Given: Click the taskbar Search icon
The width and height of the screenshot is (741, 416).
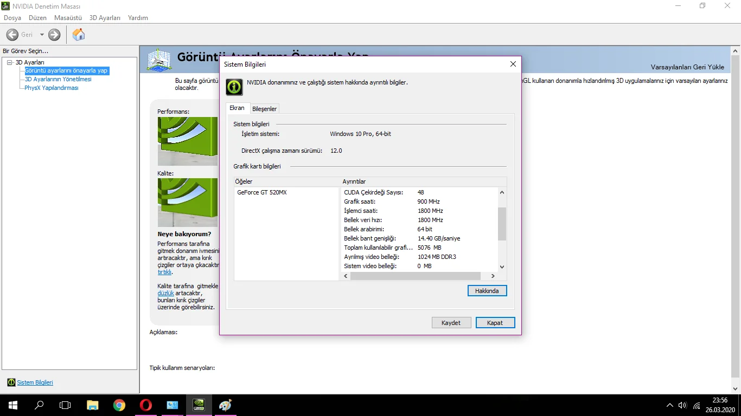Looking at the screenshot, I should pos(39,405).
